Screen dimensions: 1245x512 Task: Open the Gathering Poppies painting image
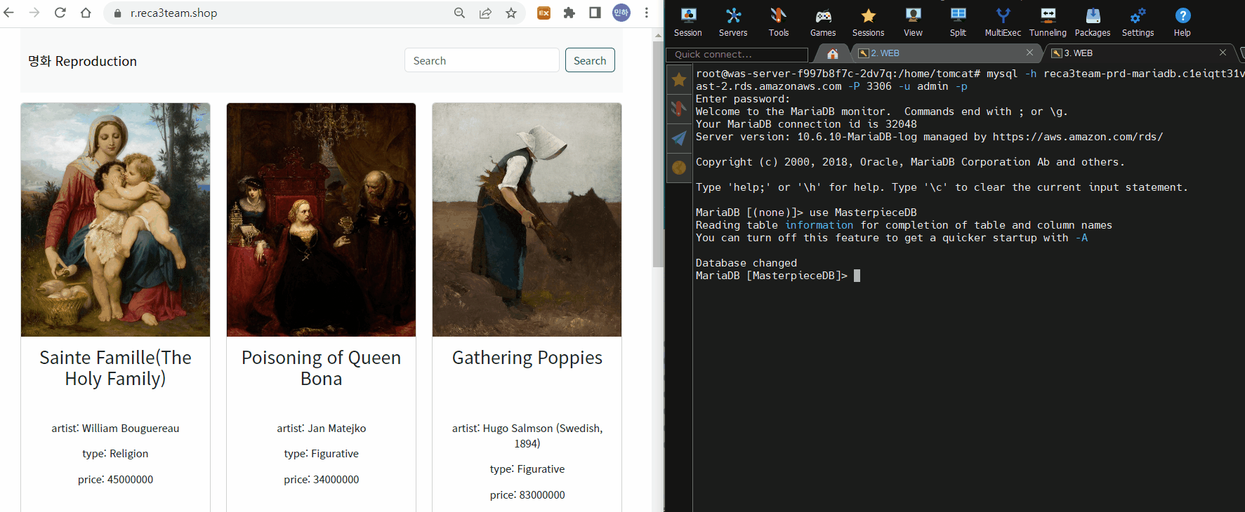pos(527,220)
